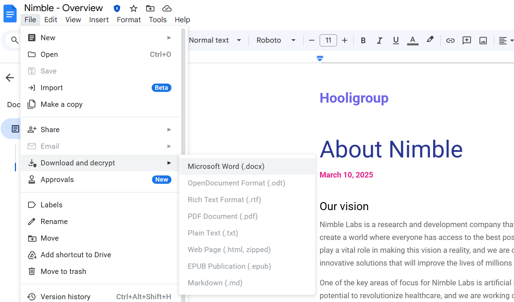Open Approvals from the File menu
The width and height of the screenshot is (514, 302).
(100, 180)
